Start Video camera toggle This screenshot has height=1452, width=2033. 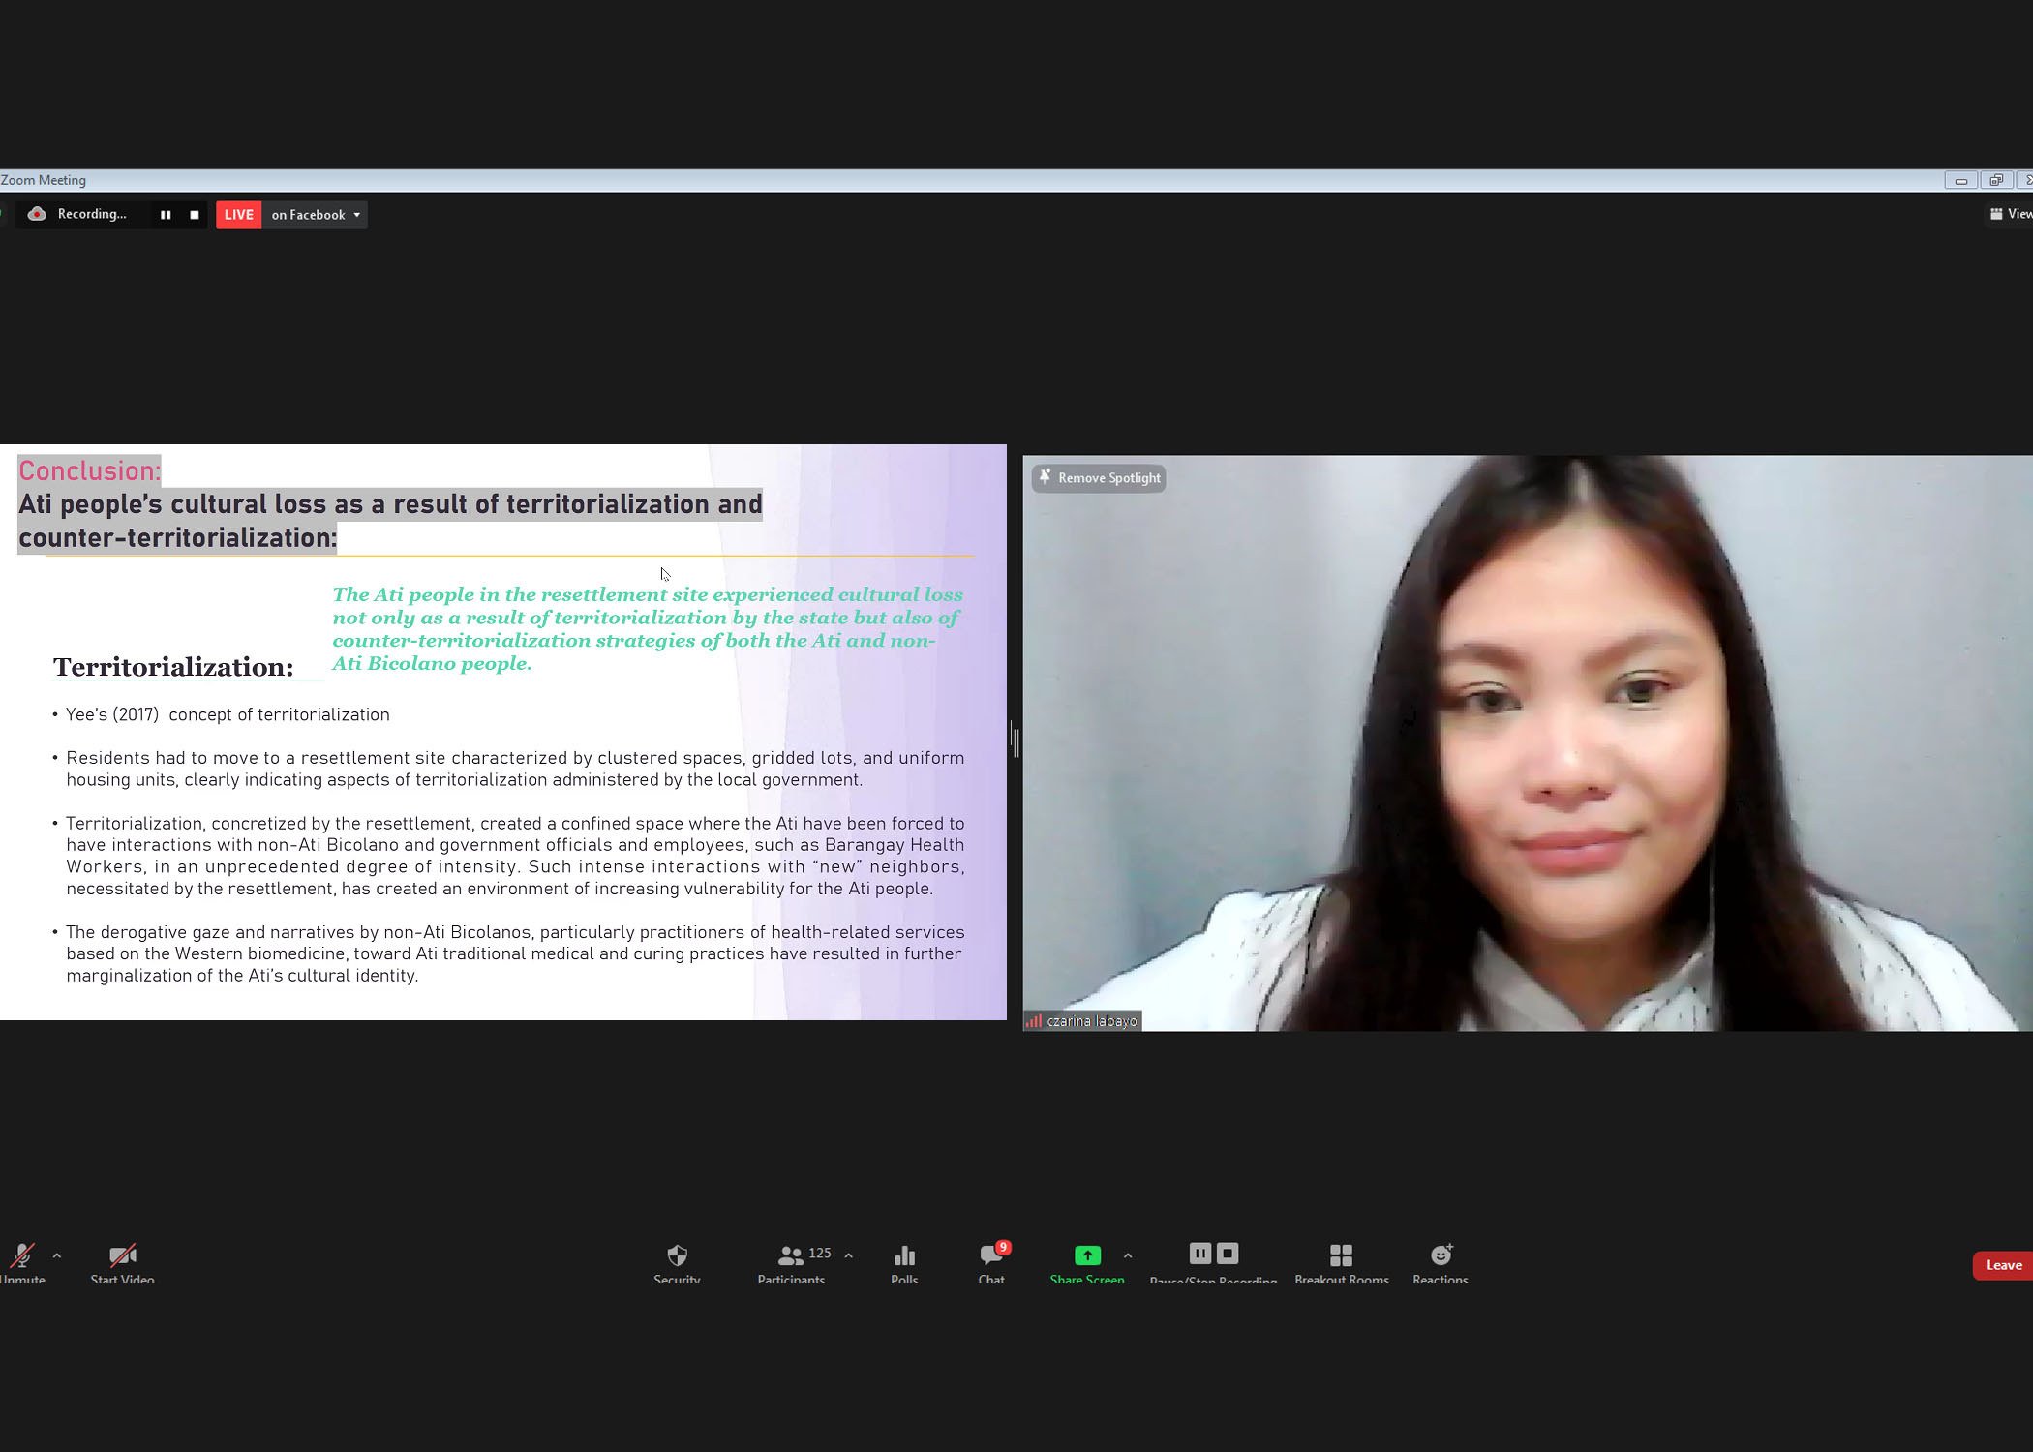pos(122,1255)
